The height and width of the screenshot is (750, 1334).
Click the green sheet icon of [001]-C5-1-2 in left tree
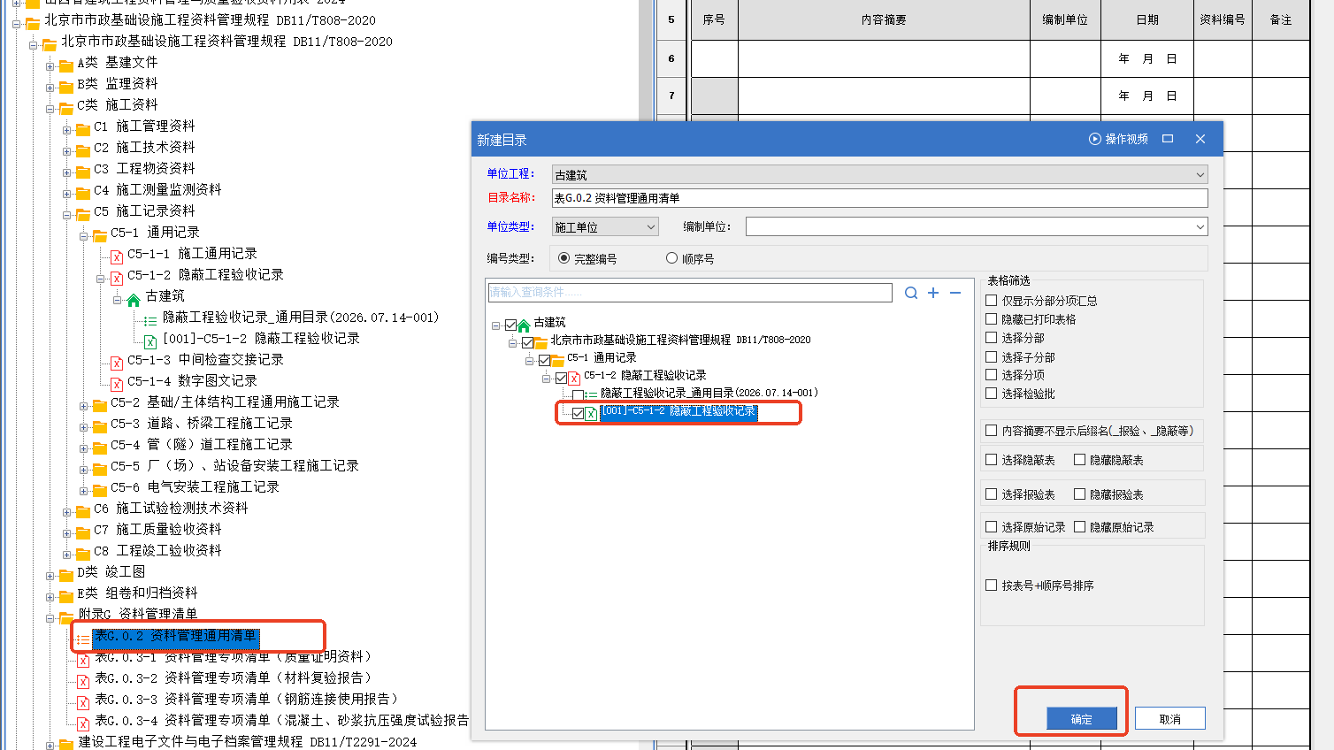[150, 341]
